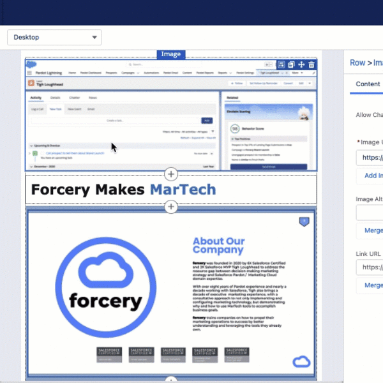Screen dimensions: 383x383
Task: Click the Image Alt text field
Action: pos(370,213)
